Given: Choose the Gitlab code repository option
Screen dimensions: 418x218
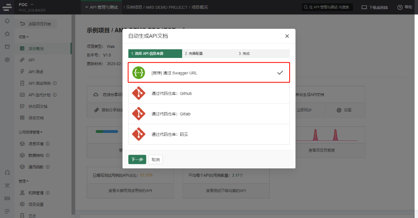Looking at the screenshot, I should pos(209,114).
